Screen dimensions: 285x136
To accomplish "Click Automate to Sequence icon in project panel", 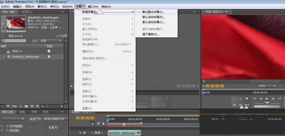I will coord(15,106).
